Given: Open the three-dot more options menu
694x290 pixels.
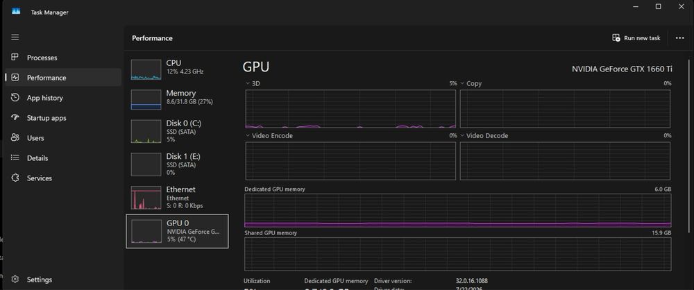Looking at the screenshot, I should pos(680,38).
